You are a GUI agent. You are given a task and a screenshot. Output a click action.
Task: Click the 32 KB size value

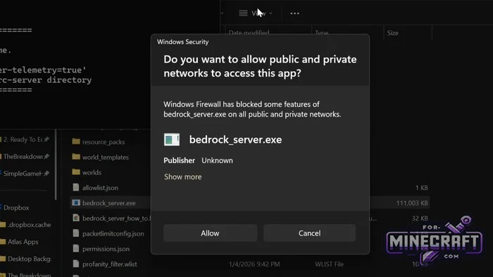420,218
